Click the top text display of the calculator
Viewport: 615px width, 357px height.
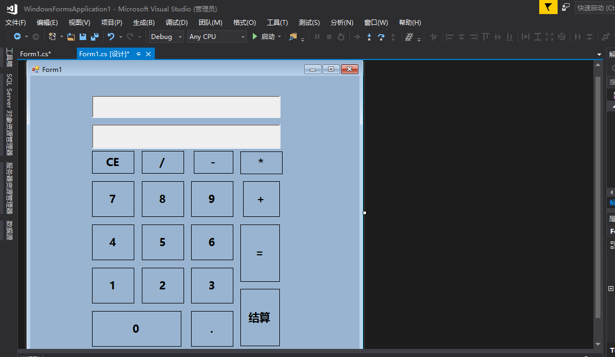click(186, 107)
